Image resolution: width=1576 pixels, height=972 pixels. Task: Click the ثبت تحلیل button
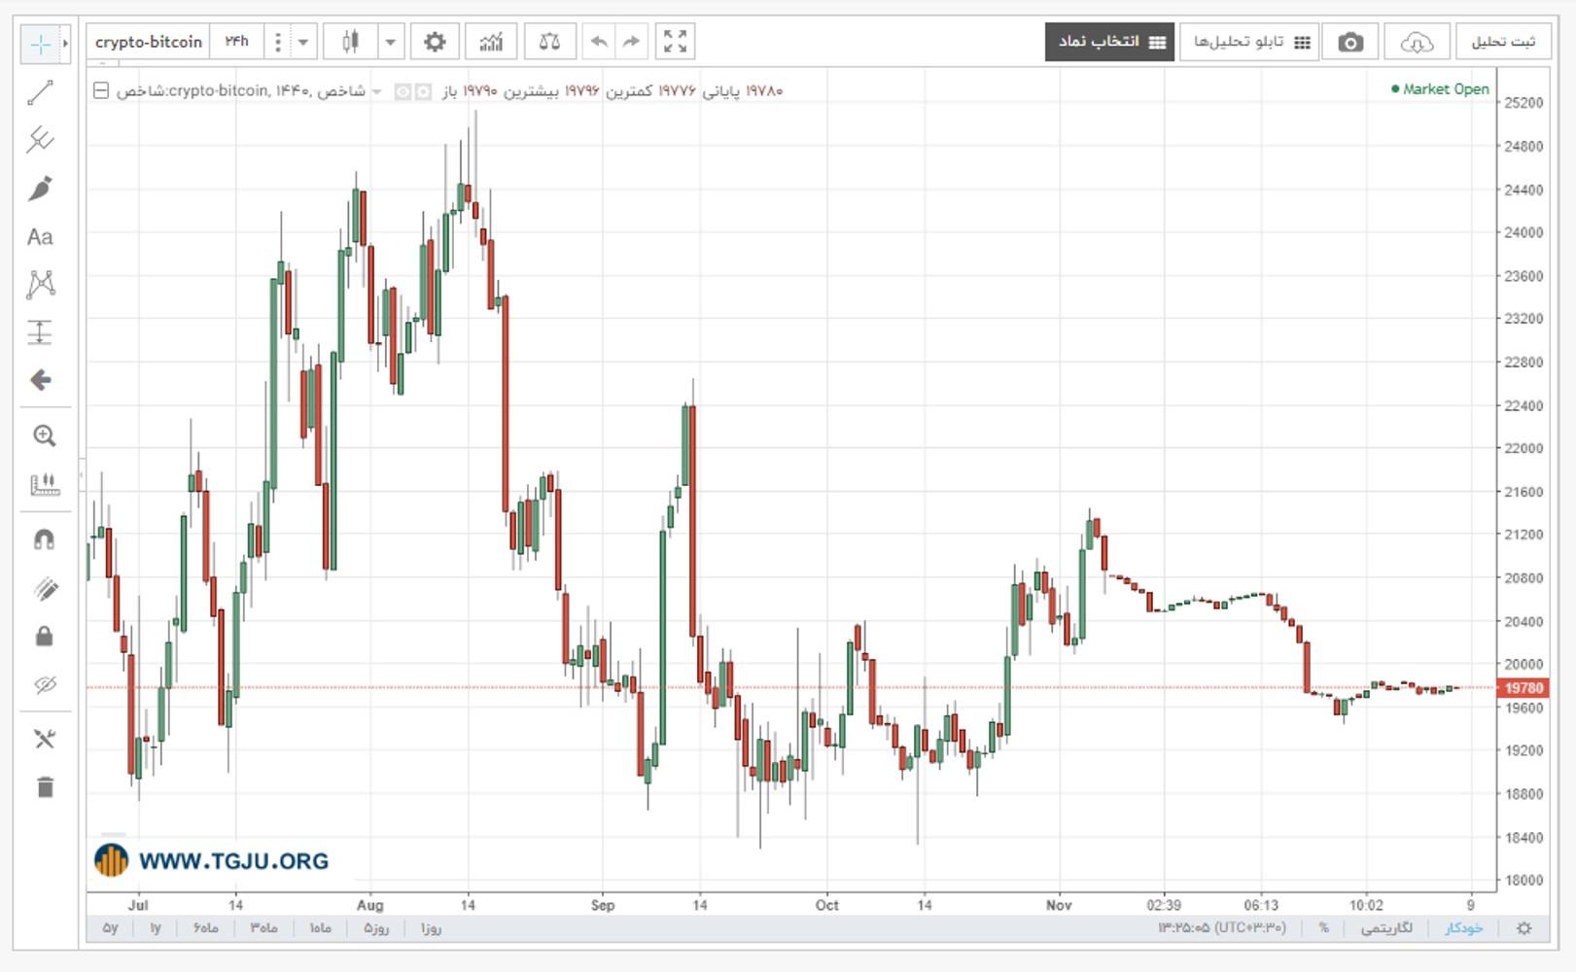click(1503, 42)
